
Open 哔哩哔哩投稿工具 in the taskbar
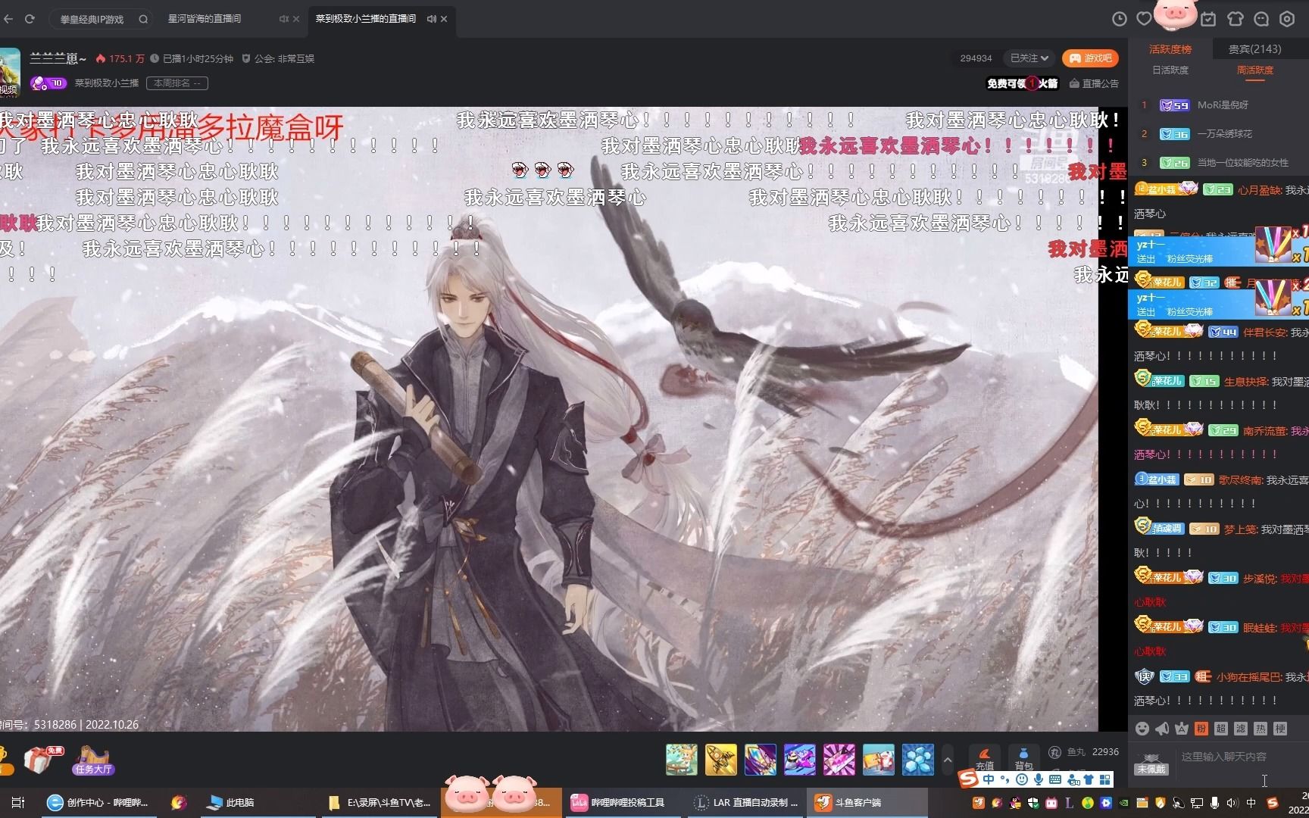[623, 802]
